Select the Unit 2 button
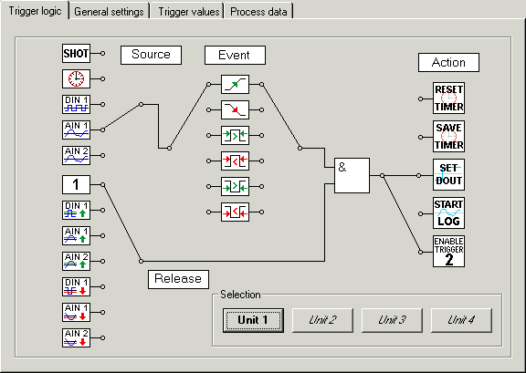This screenshot has height=373, width=526. pos(322,320)
